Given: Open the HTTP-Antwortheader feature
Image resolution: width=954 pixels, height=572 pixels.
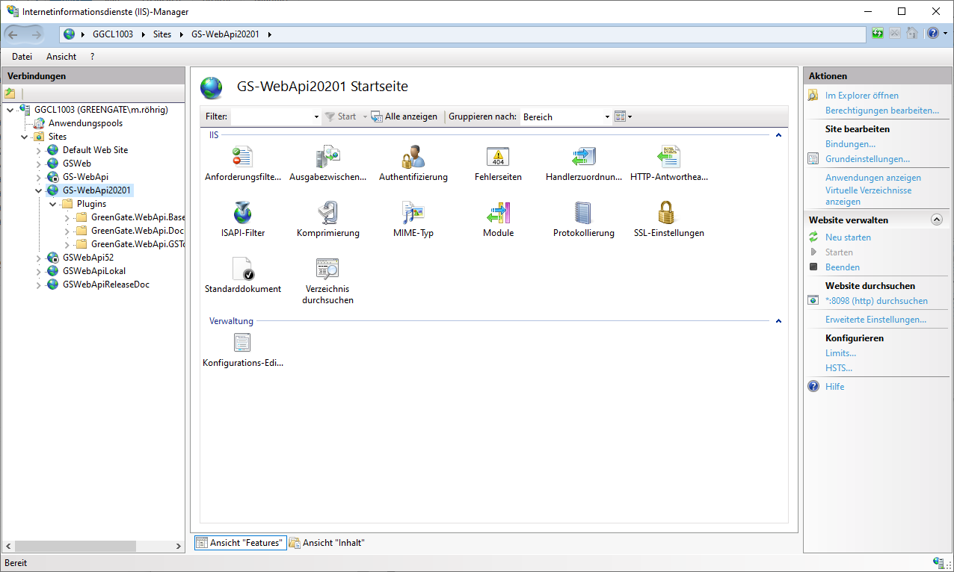Looking at the screenshot, I should [x=668, y=164].
